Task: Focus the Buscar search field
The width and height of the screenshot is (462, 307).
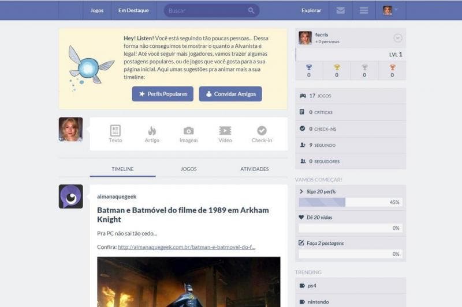Action: coord(205,10)
